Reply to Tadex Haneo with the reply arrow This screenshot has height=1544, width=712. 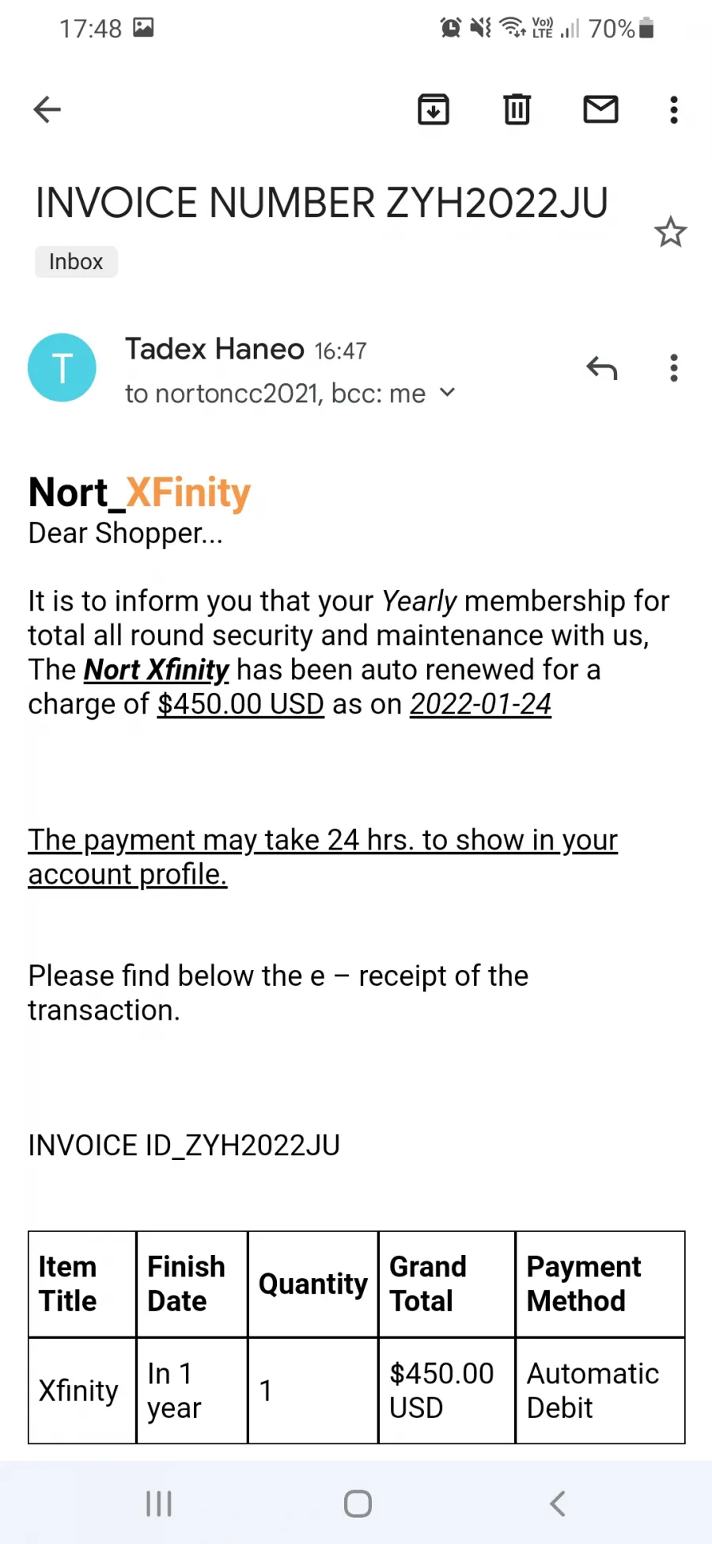(602, 368)
